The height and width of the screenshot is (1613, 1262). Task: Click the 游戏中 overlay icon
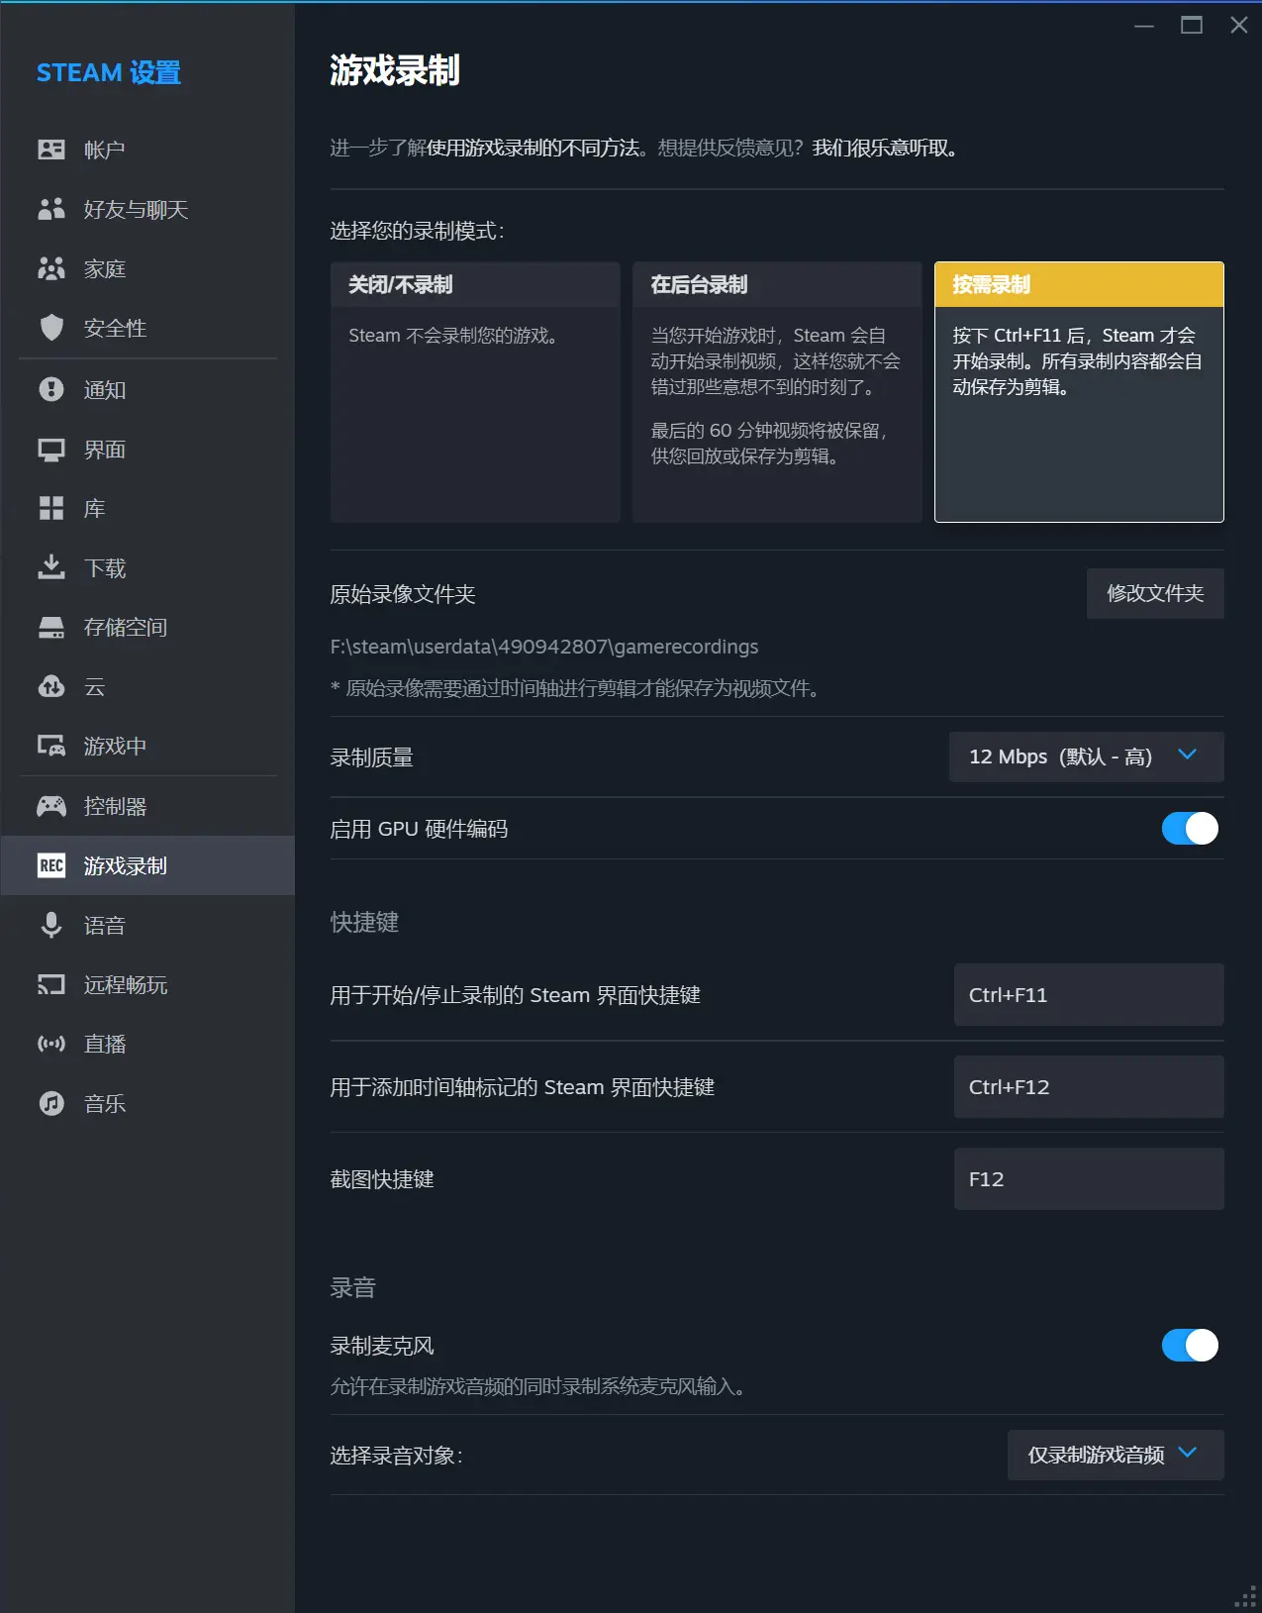[51, 746]
